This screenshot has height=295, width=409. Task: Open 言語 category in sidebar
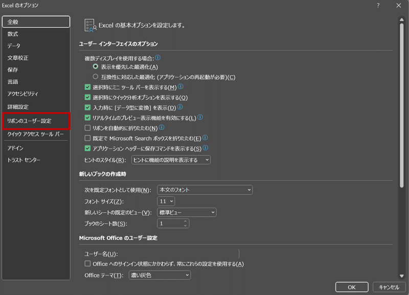(x=36, y=82)
